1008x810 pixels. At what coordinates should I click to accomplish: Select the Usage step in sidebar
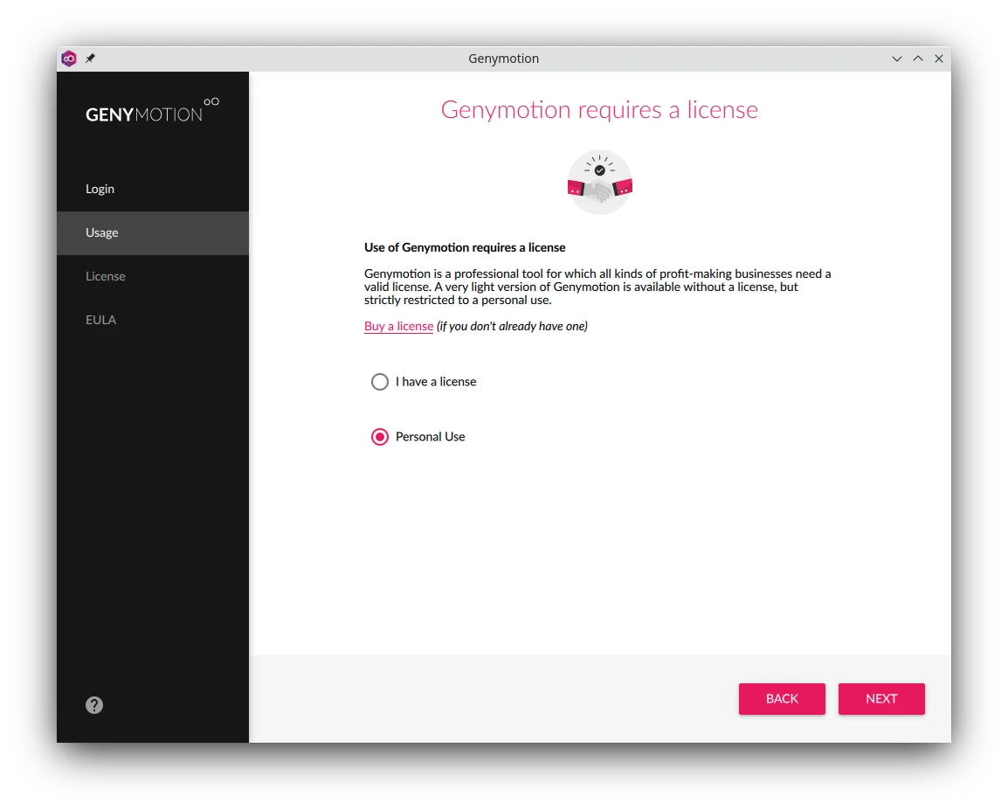[x=102, y=232]
